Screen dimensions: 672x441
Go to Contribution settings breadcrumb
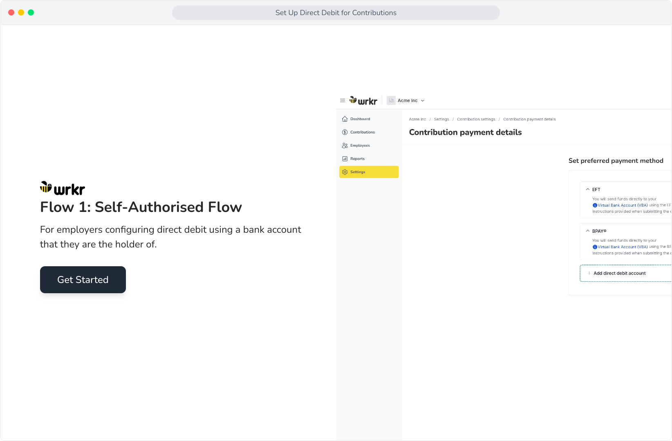click(476, 119)
